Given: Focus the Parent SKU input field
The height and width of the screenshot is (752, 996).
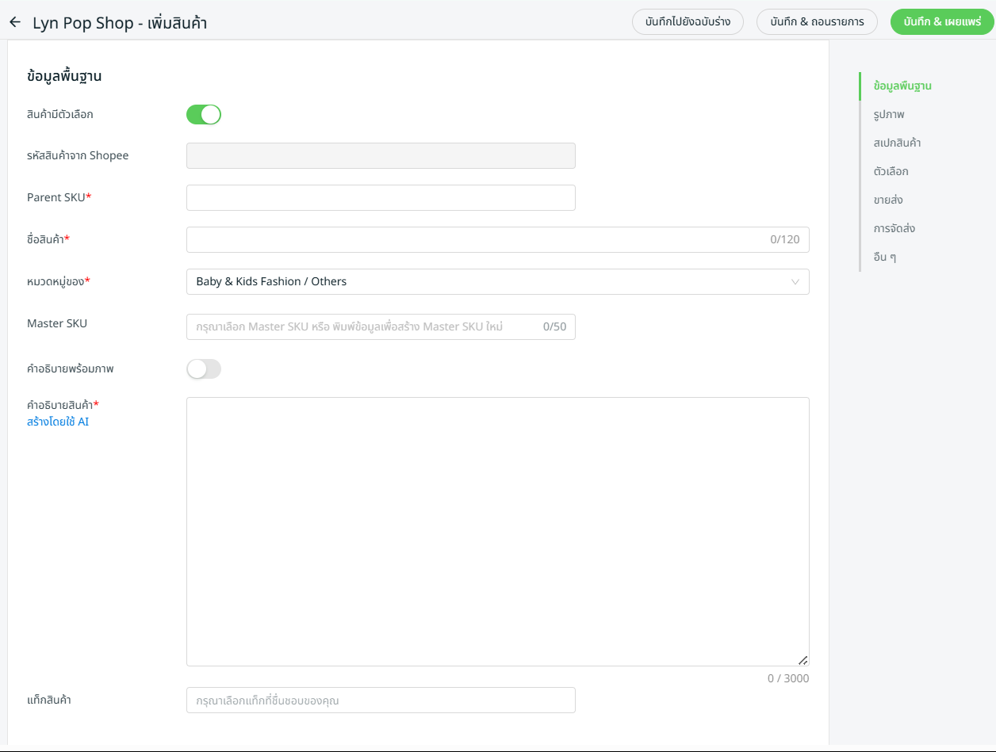Looking at the screenshot, I should click(x=381, y=198).
